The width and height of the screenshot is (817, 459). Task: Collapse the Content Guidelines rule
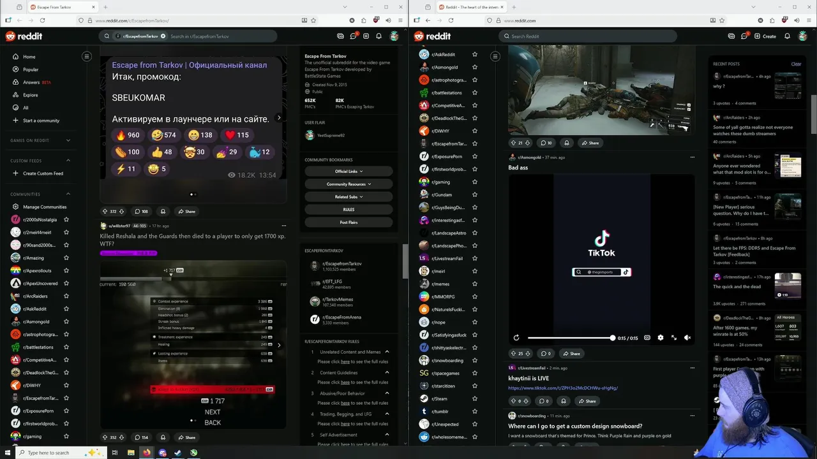pos(387,373)
